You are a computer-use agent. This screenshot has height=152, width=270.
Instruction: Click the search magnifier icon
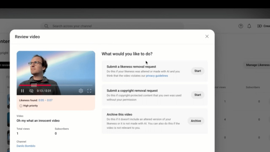coord(46,26)
